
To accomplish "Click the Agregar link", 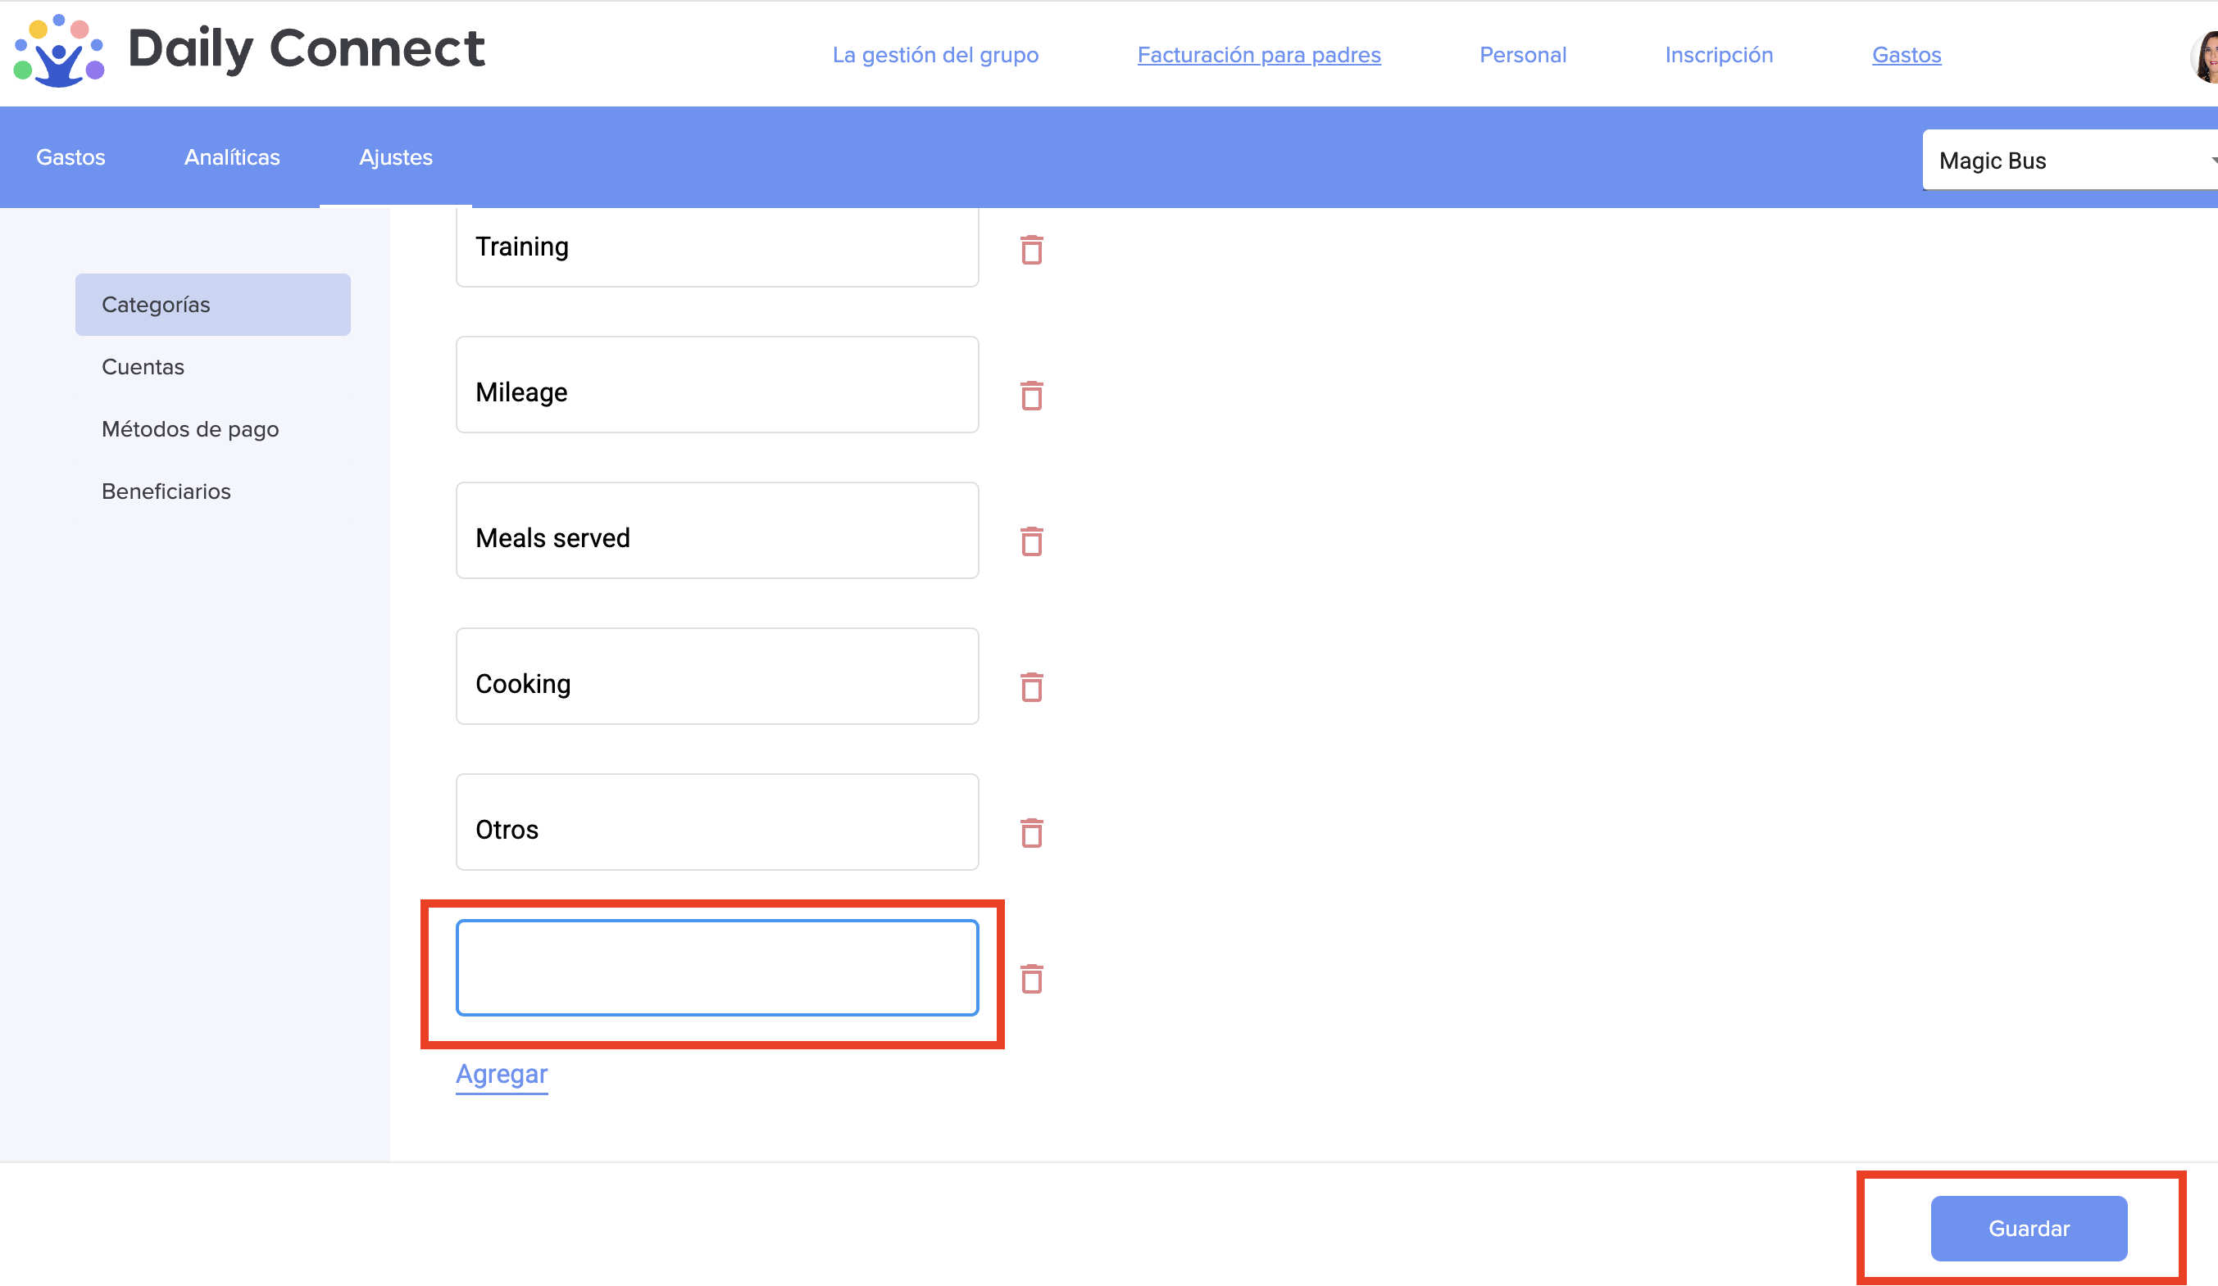I will [x=501, y=1074].
